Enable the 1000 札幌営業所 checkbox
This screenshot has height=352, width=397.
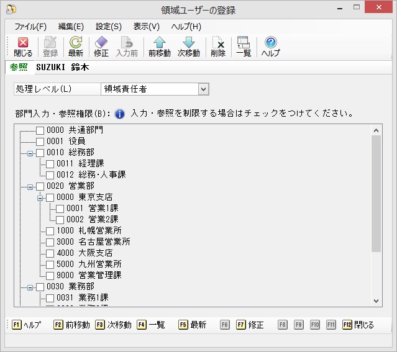point(50,231)
